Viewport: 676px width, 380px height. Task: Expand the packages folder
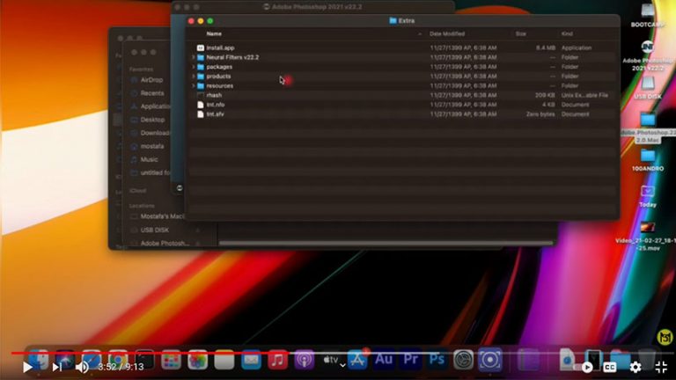(x=193, y=67)
